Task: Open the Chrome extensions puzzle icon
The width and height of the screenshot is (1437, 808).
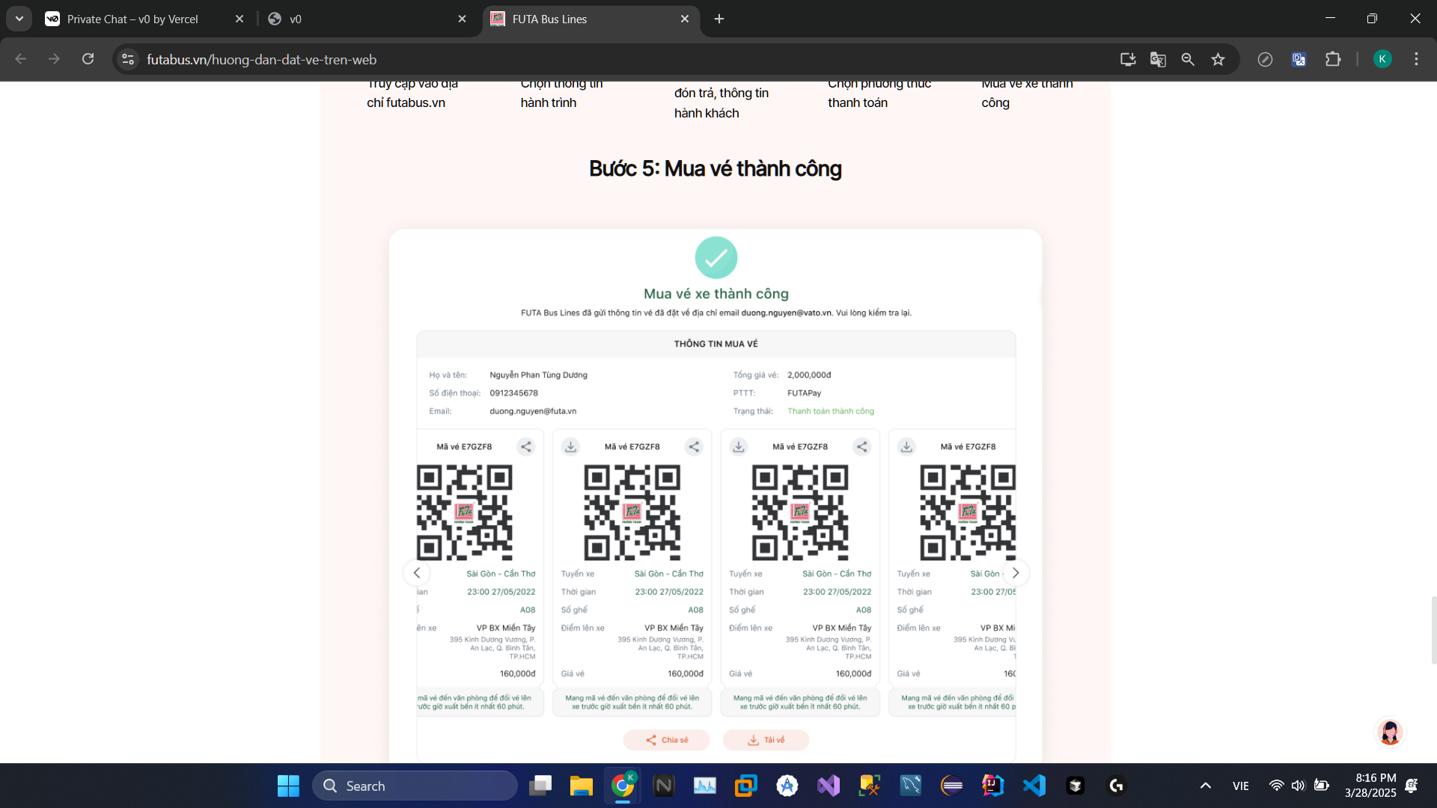Action: point(1333,59)
